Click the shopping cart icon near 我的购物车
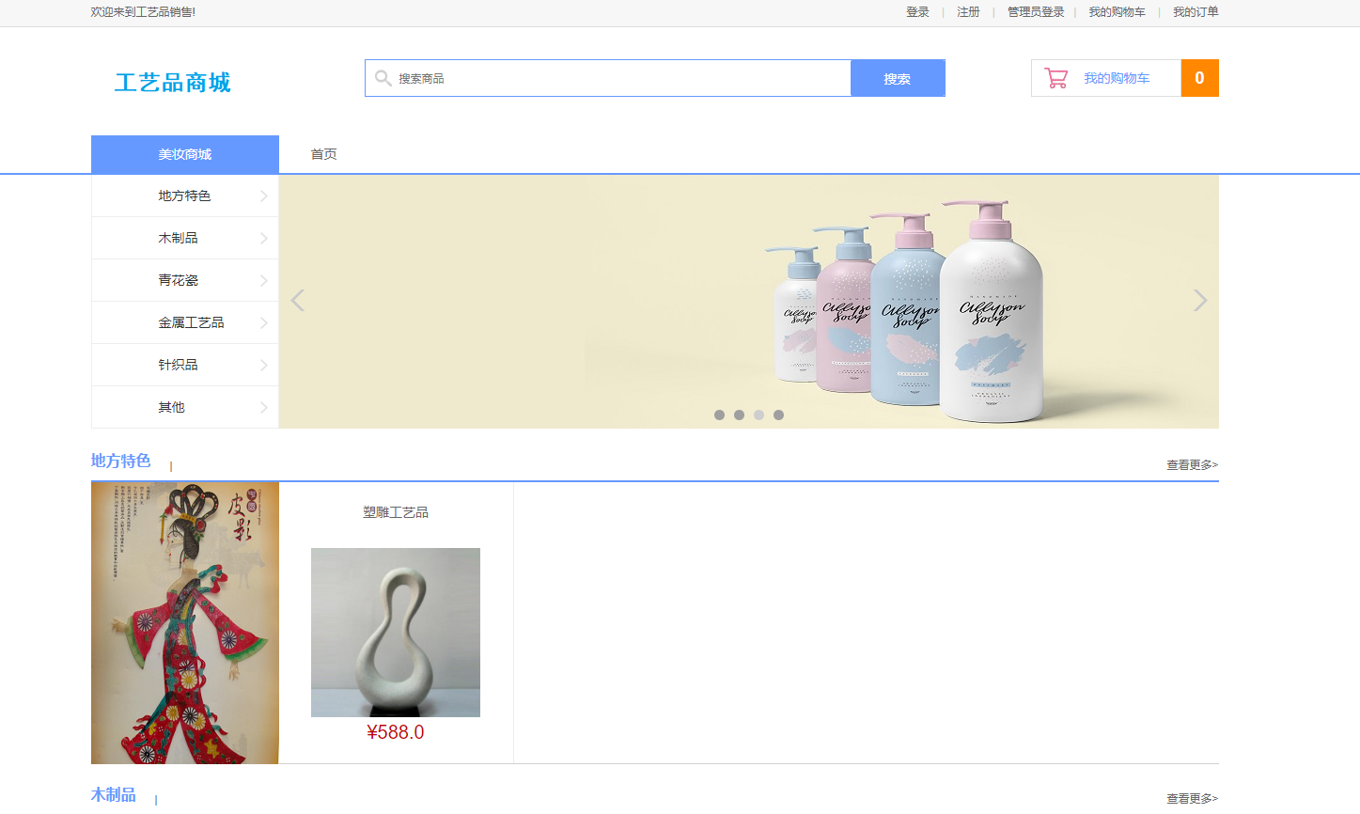 tap(1055, 78)
